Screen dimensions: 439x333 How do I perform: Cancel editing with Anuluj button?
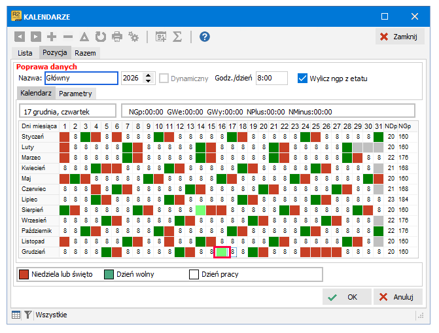(x=398, y=297)
